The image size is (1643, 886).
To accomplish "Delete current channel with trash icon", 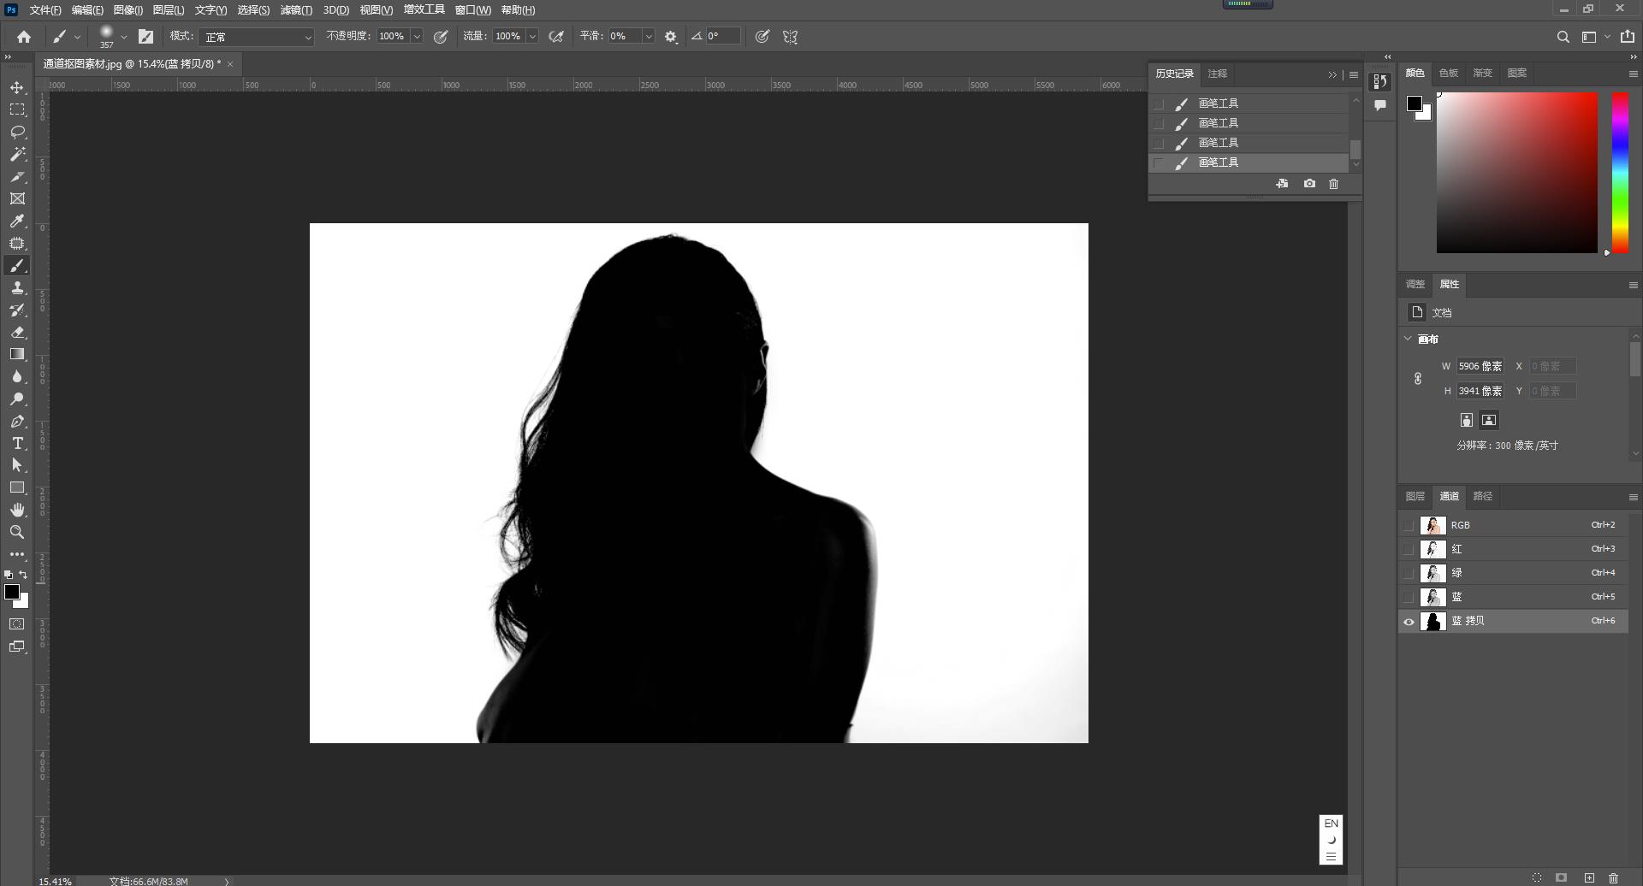I will click(x=1613, y=878).
